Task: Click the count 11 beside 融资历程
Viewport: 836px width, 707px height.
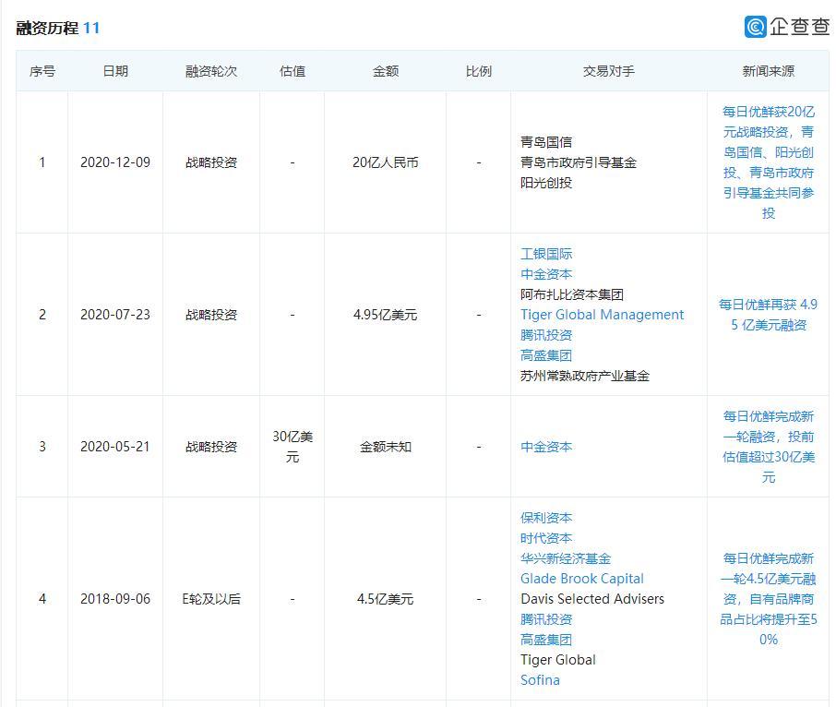Action: click(91, 28)
